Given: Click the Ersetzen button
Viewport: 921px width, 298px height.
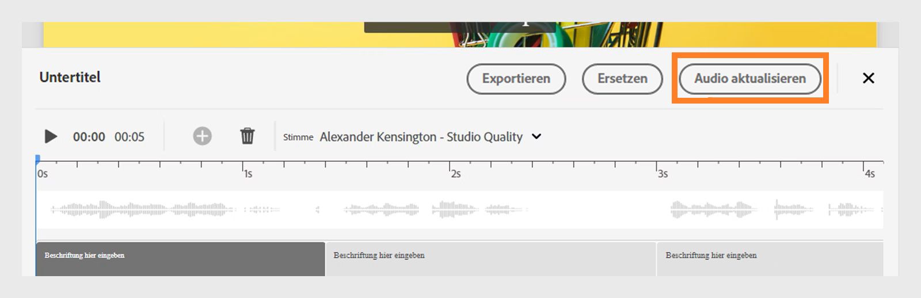Looking at the screenshot, I should (x=622, y=79).
